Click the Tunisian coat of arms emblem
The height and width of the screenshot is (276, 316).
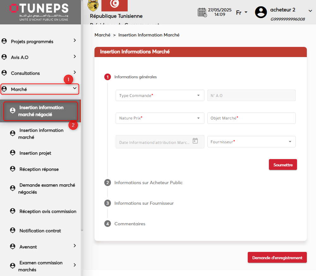pos(93,5)
